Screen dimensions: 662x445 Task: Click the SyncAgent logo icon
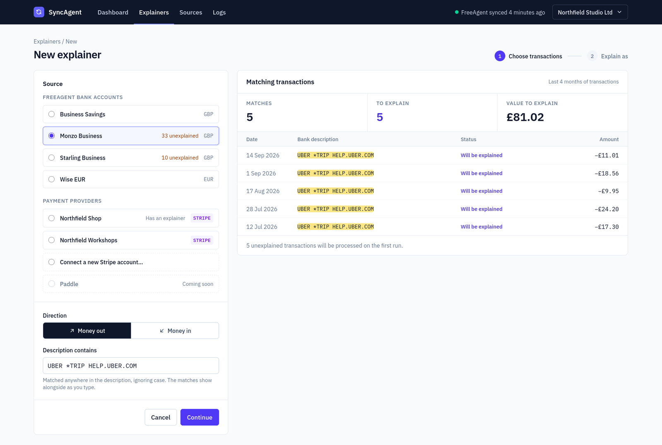click(x=39, y=12)
